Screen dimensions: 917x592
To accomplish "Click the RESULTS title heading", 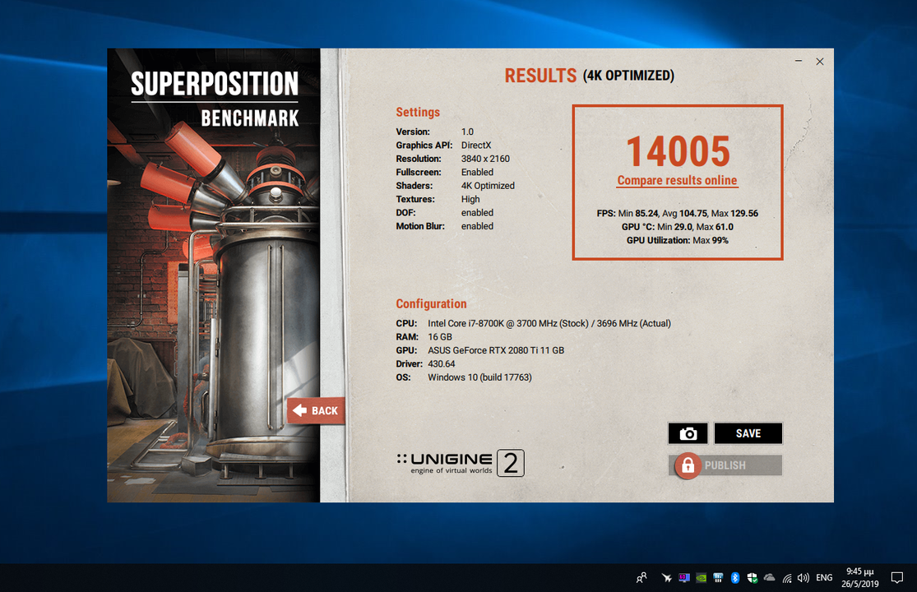I will (x=540, y=76).
